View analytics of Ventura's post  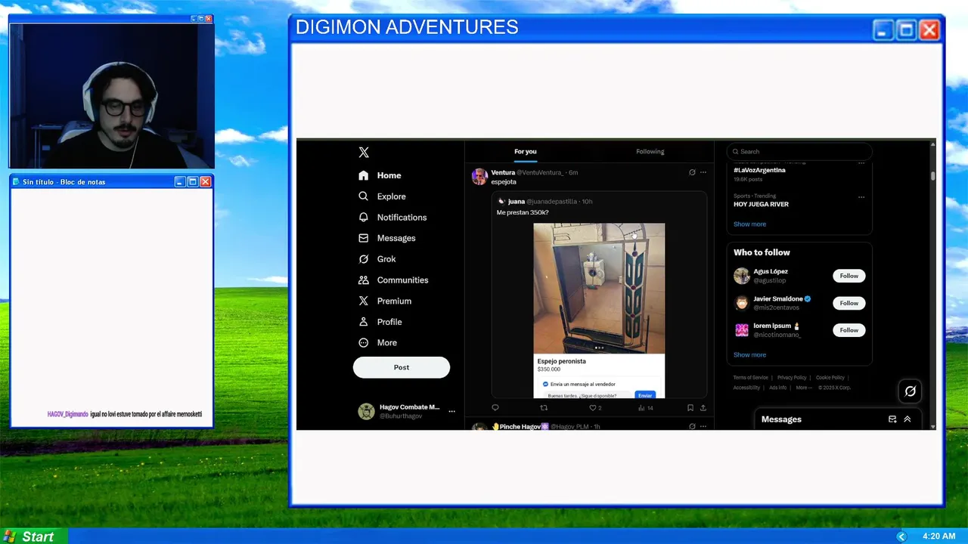[645, 408]
